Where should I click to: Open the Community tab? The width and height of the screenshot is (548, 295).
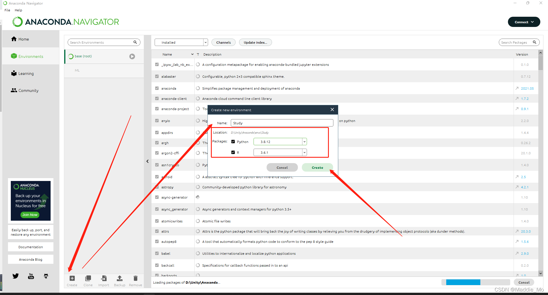31,90
